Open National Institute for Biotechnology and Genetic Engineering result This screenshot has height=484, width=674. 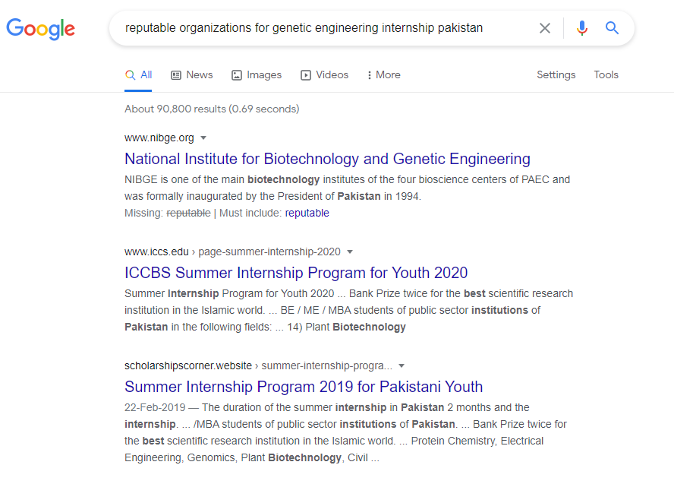tap(327, 159)
